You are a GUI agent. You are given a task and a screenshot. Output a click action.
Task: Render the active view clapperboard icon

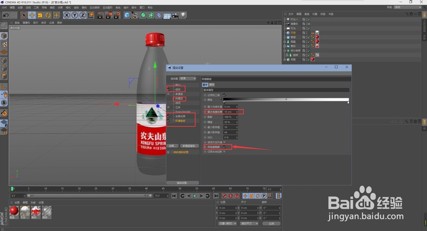pos(100,15)
